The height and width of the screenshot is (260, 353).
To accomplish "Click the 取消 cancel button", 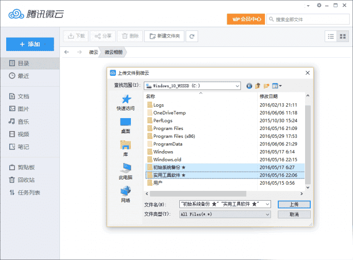I will [294, 214].
